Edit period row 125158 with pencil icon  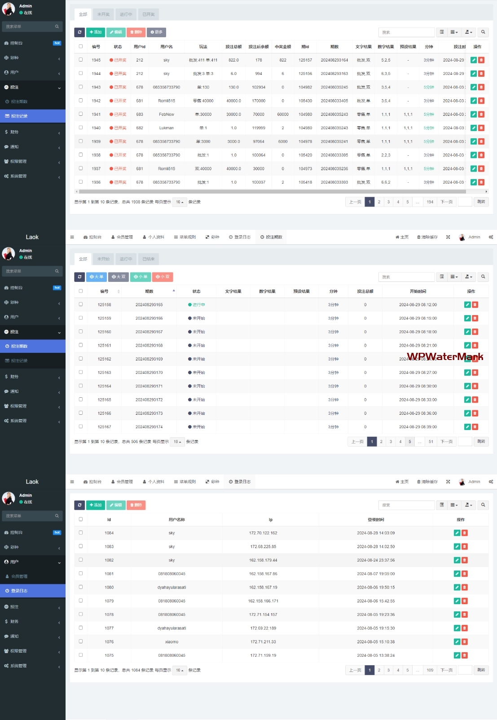click(x=467, y=305)
